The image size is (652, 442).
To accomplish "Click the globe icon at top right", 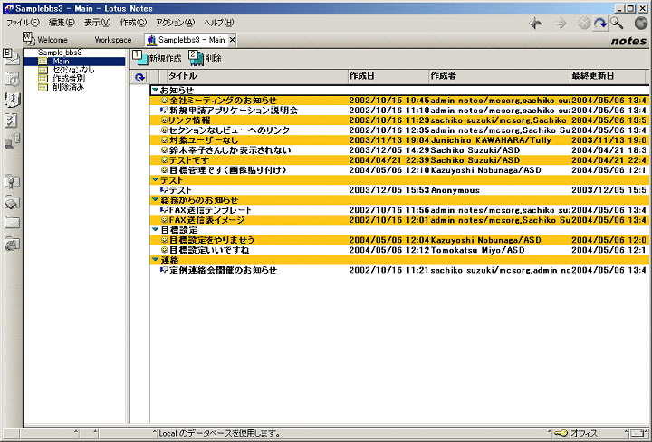I will [x=641, y=24].
